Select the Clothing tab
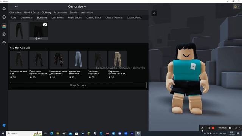Screen dimensions: 242x136 click(46, 12)
